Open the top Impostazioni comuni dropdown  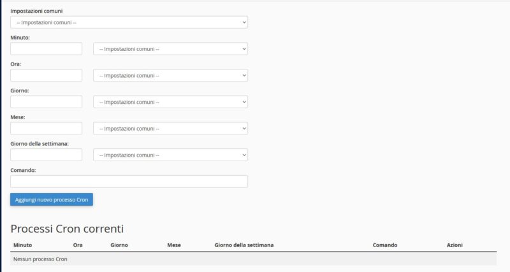(129, 22)
